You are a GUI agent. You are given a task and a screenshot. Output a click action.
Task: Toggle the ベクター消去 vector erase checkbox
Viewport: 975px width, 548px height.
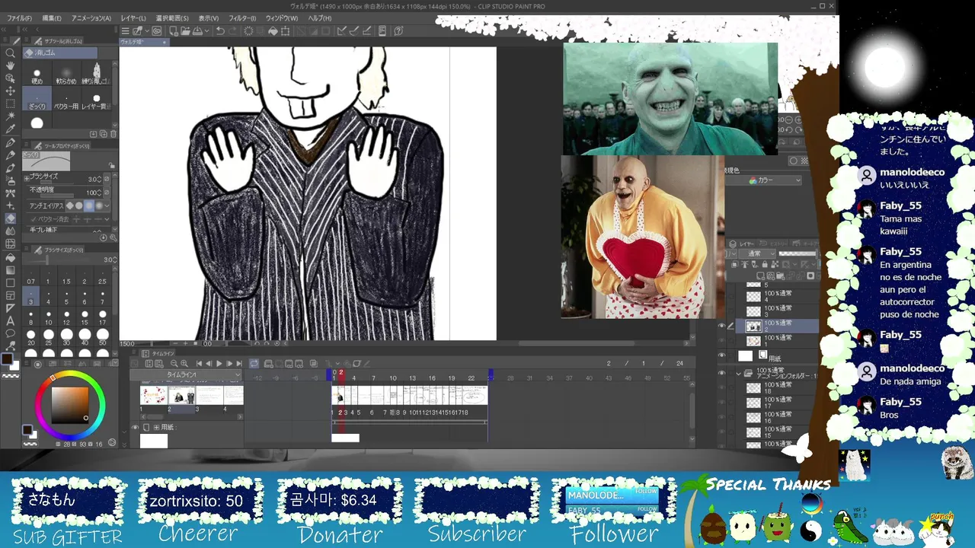(33, 218)
